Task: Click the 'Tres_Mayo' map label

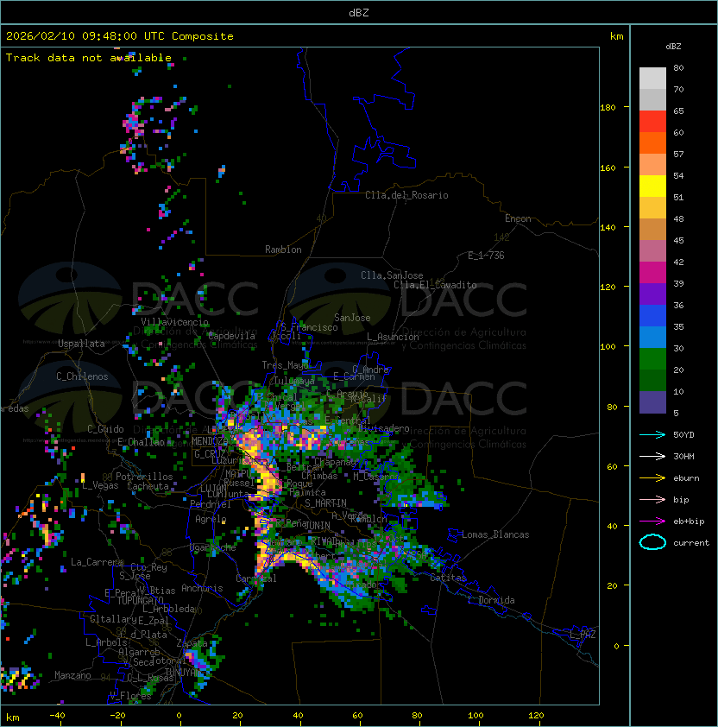Action: pyautogui.click(x=285, y=365)
